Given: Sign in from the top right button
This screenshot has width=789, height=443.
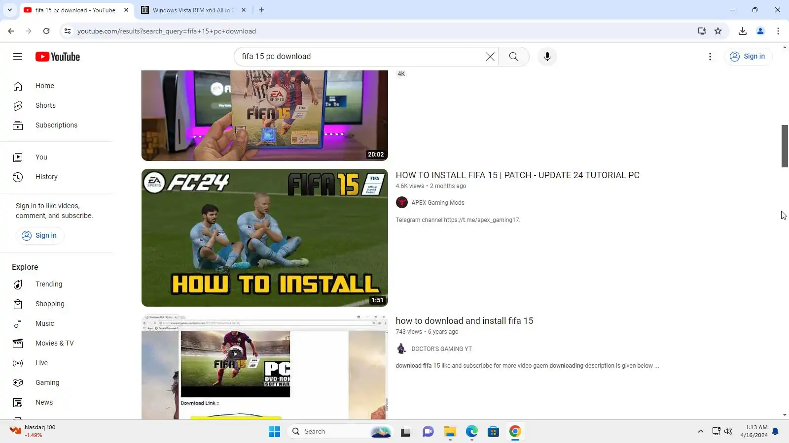Looking at the screenshot, I should 748,57.
